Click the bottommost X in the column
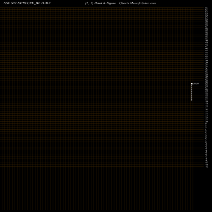Screen dimensions: 212x212 [192, 100]
